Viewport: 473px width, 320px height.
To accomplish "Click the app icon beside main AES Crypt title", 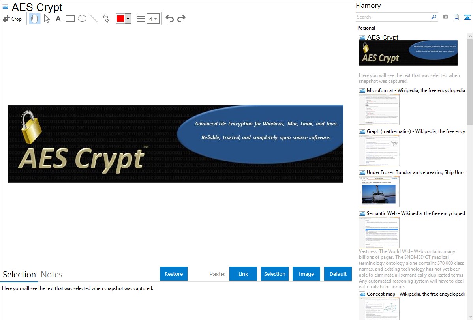I will 5,7.
